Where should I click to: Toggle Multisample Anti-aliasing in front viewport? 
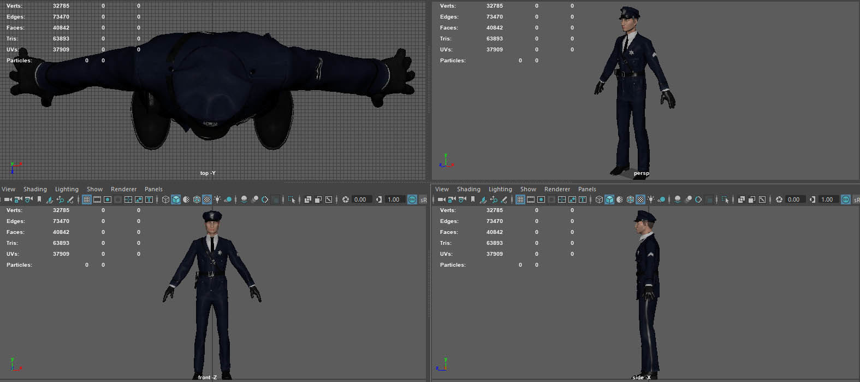pos(265,199)
